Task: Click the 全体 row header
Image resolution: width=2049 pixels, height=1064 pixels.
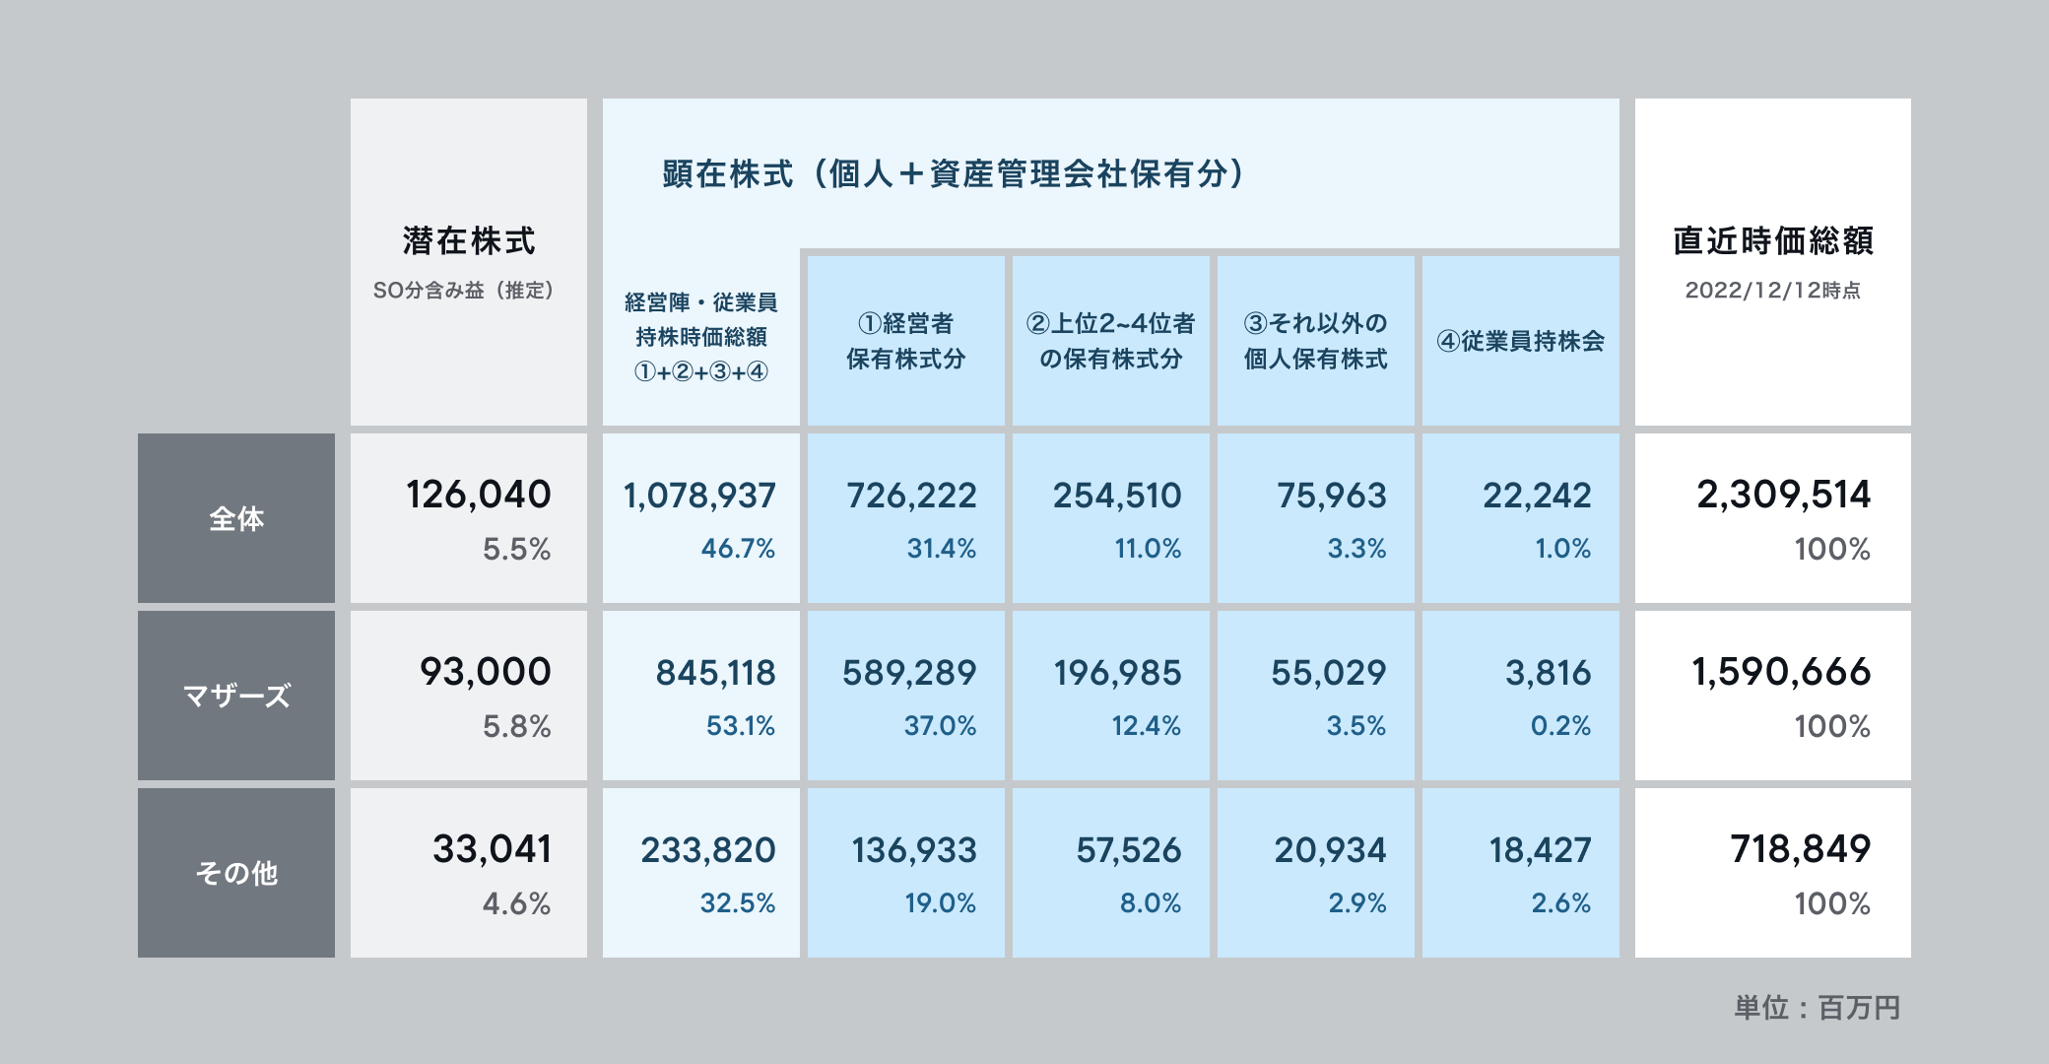Action: [236, 518]
